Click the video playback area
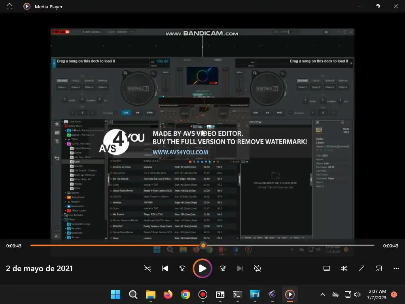Image resolution: width=405 pixels, height=304 pixels. tap(202, 134)
